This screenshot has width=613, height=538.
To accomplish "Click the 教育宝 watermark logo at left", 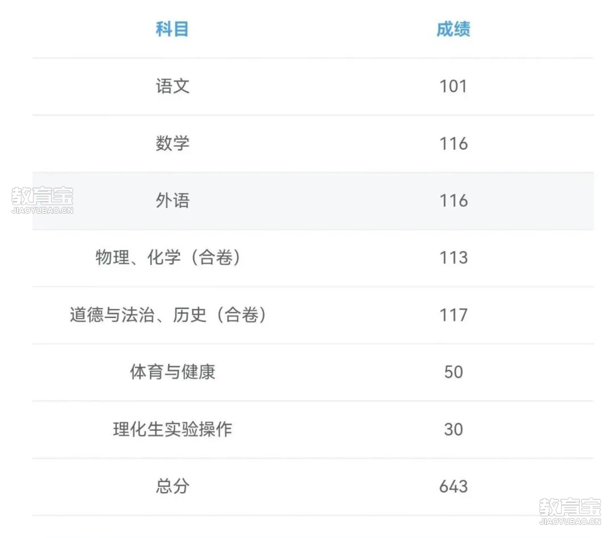I will click(x=42, y=200).
